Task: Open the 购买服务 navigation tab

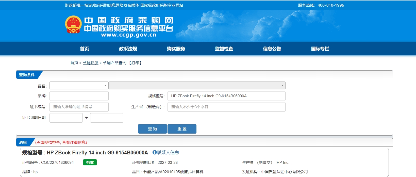Action: click(176, 49)
